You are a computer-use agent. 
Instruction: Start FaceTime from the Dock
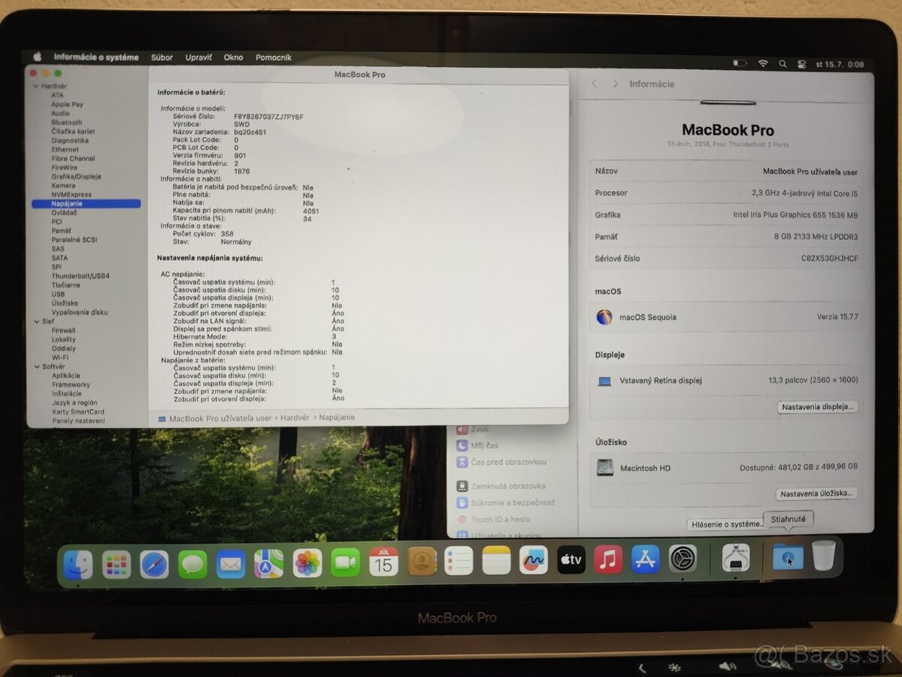[346, 562]
